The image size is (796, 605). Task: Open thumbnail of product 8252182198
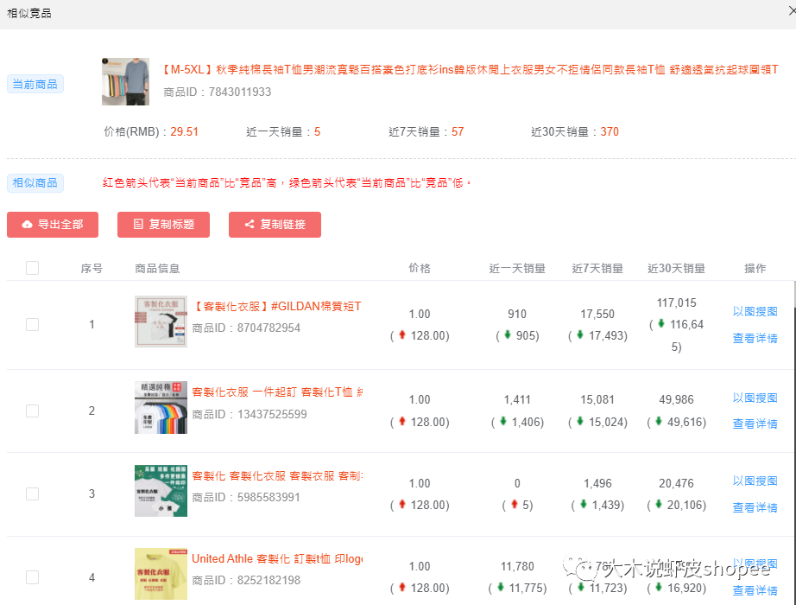161,574
